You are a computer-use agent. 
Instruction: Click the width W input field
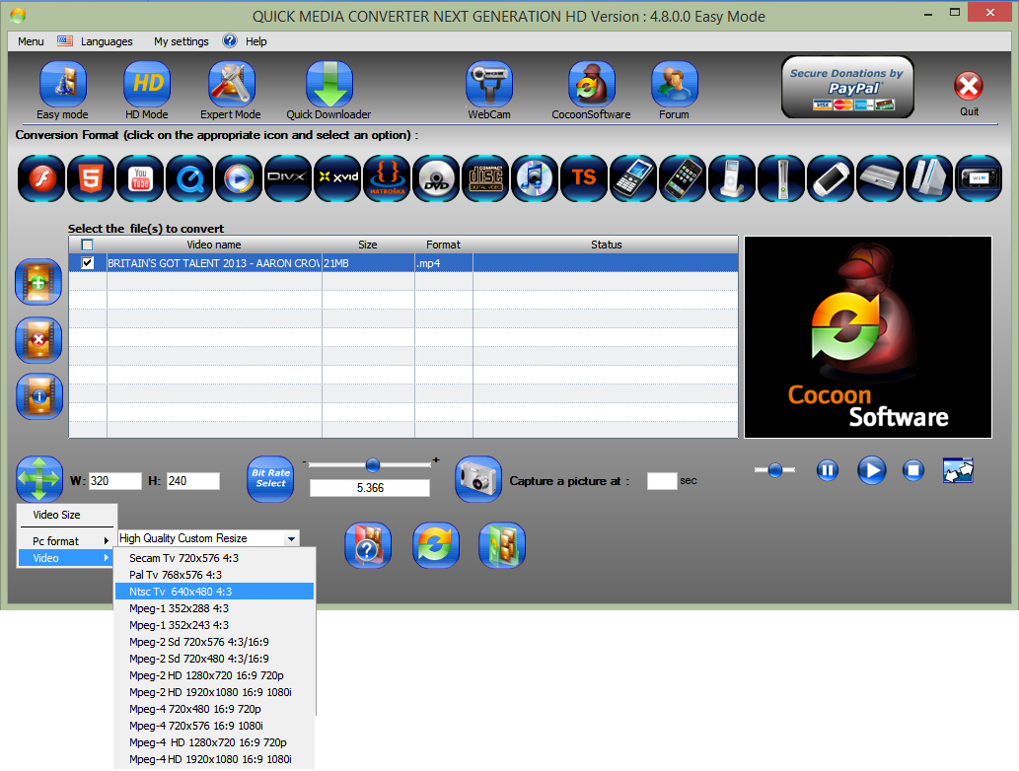115,481
